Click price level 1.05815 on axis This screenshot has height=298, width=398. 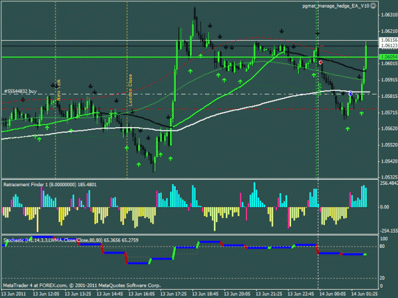click(389, 96)
